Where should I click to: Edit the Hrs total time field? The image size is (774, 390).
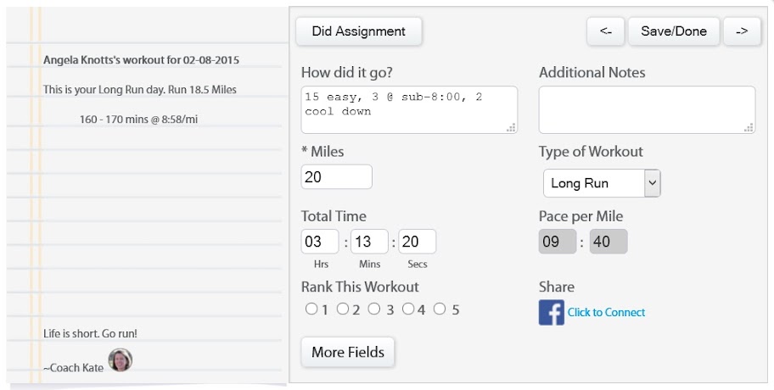(x=320, y=242)
